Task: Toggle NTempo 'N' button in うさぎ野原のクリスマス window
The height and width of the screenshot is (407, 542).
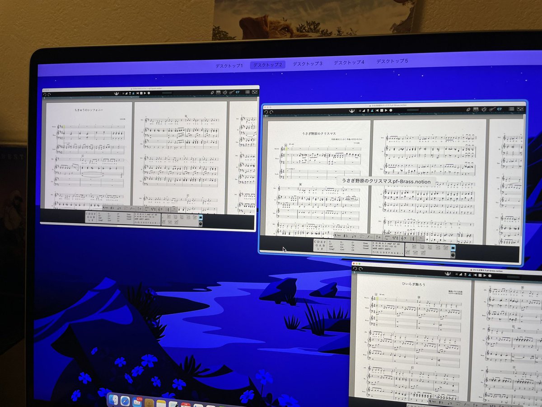Action: (360, 110)
